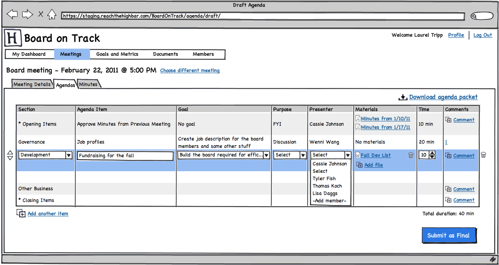Click the Total duration: 40 min text

448,214
